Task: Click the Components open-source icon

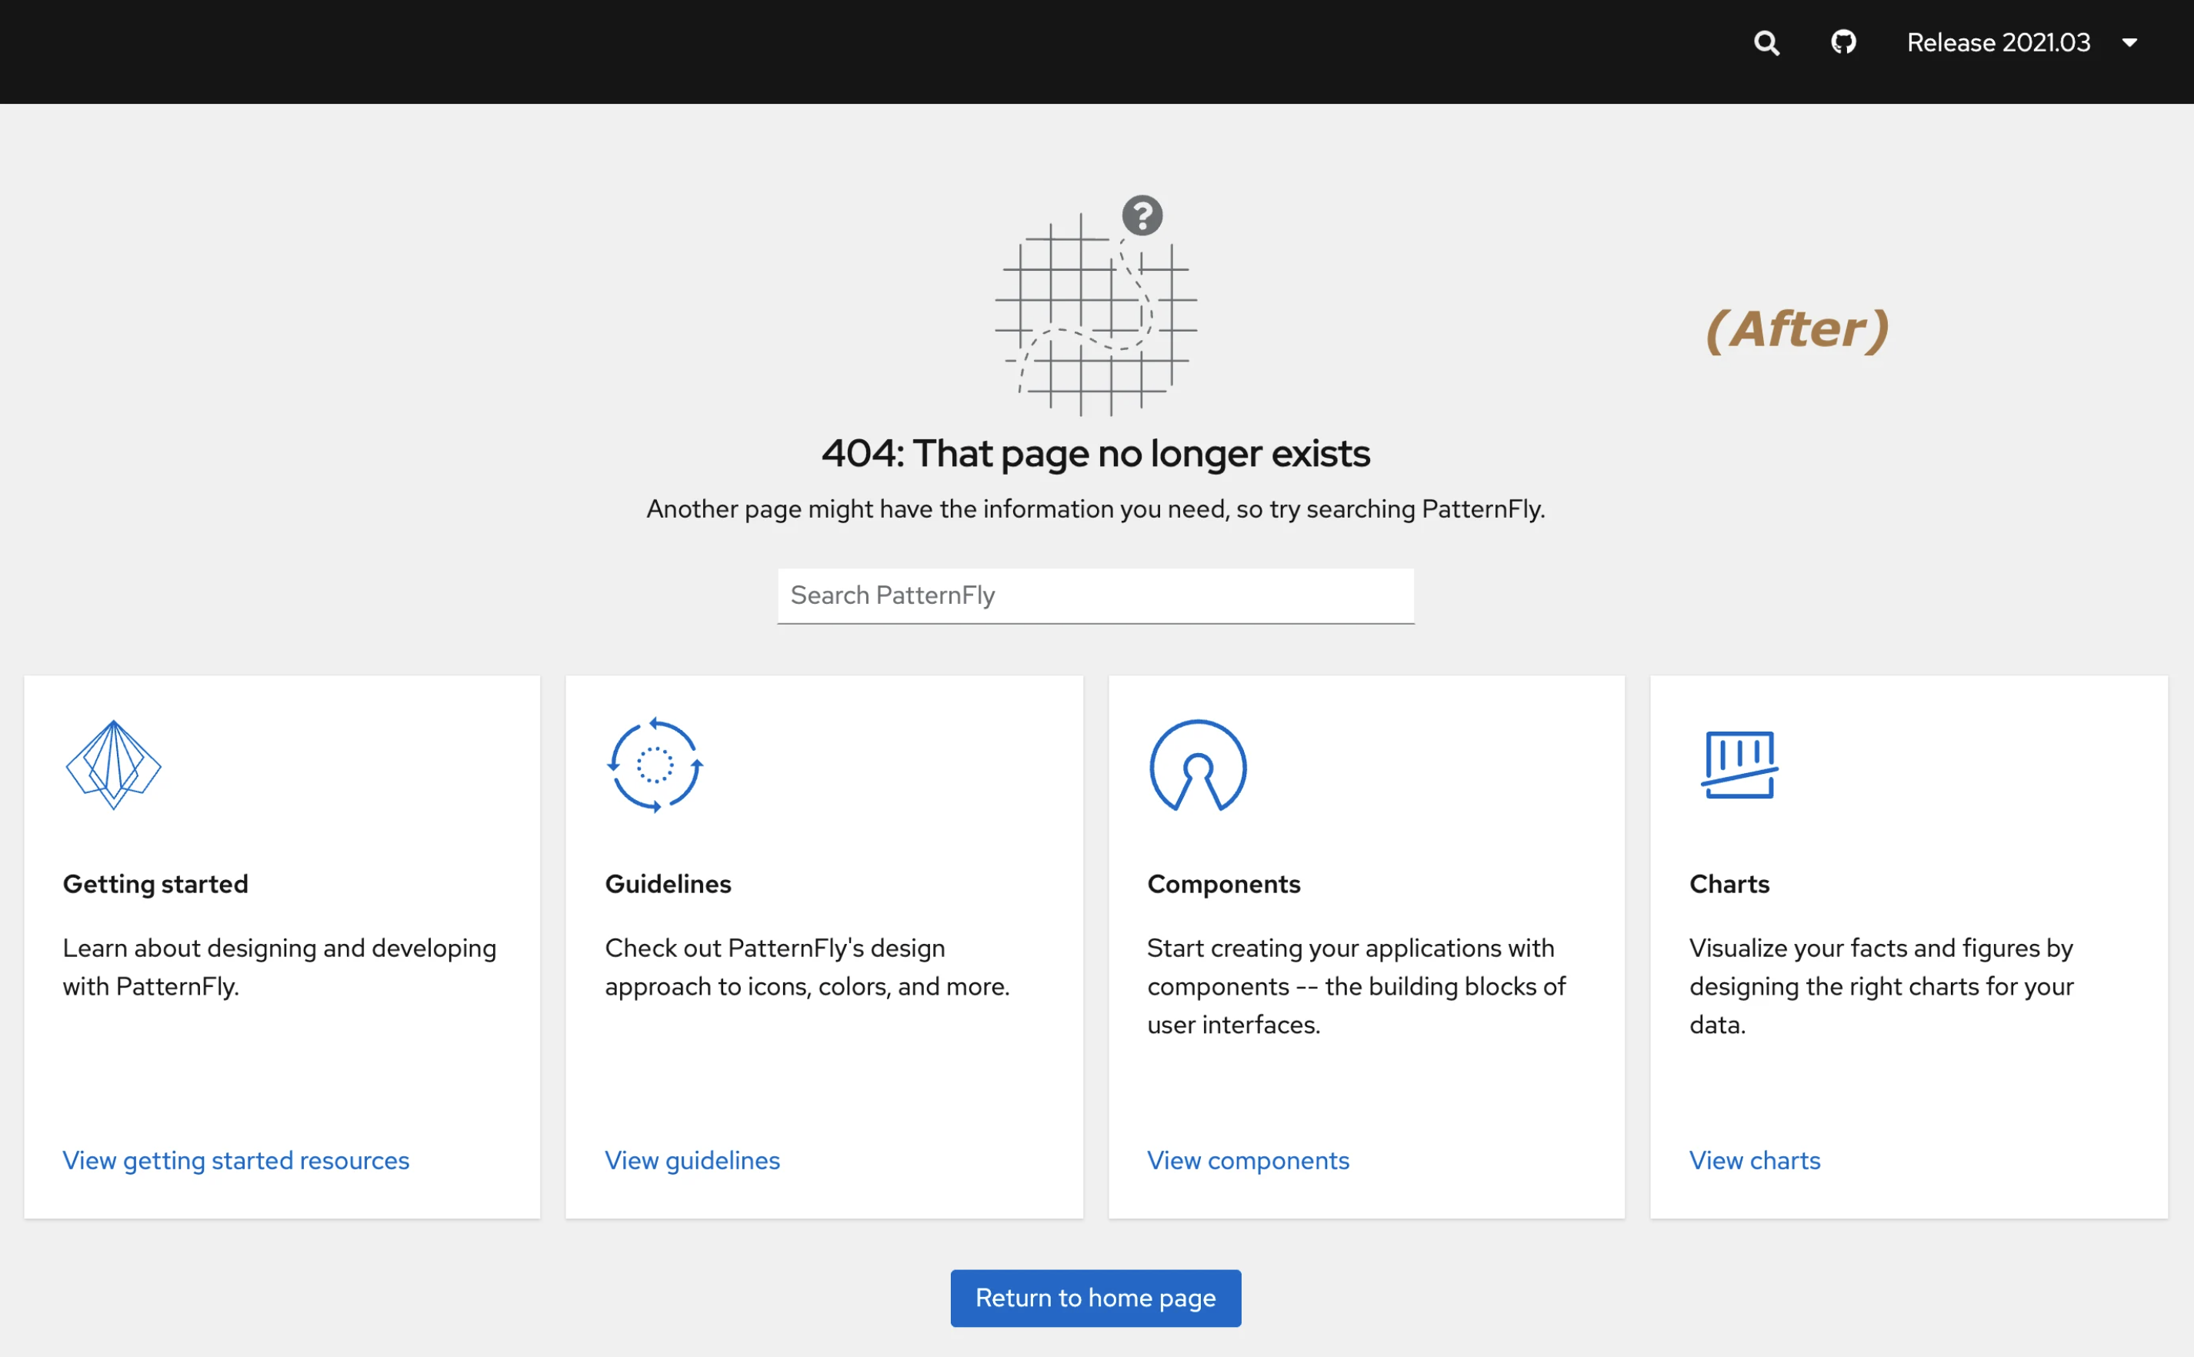Action: coord(1197,765)
